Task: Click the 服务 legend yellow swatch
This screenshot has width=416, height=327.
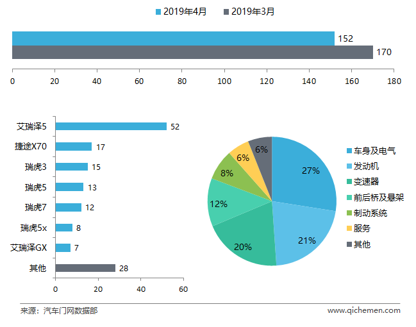Action: (x=349, y=228)
